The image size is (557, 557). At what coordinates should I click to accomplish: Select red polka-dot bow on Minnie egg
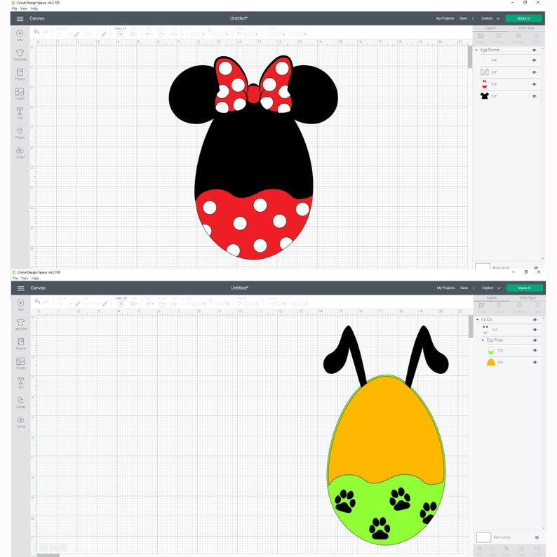point(254,86)
